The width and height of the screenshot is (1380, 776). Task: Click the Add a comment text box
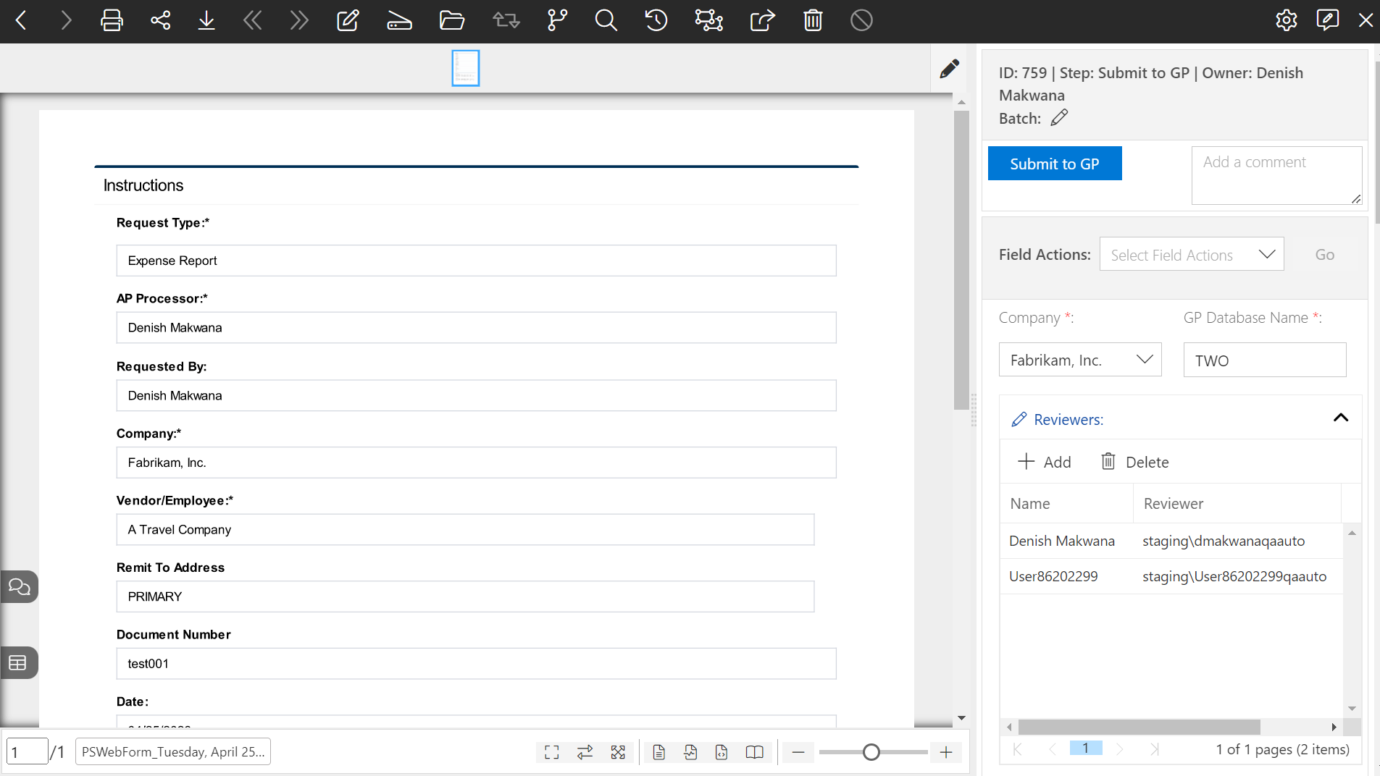tap(1277, 176)
